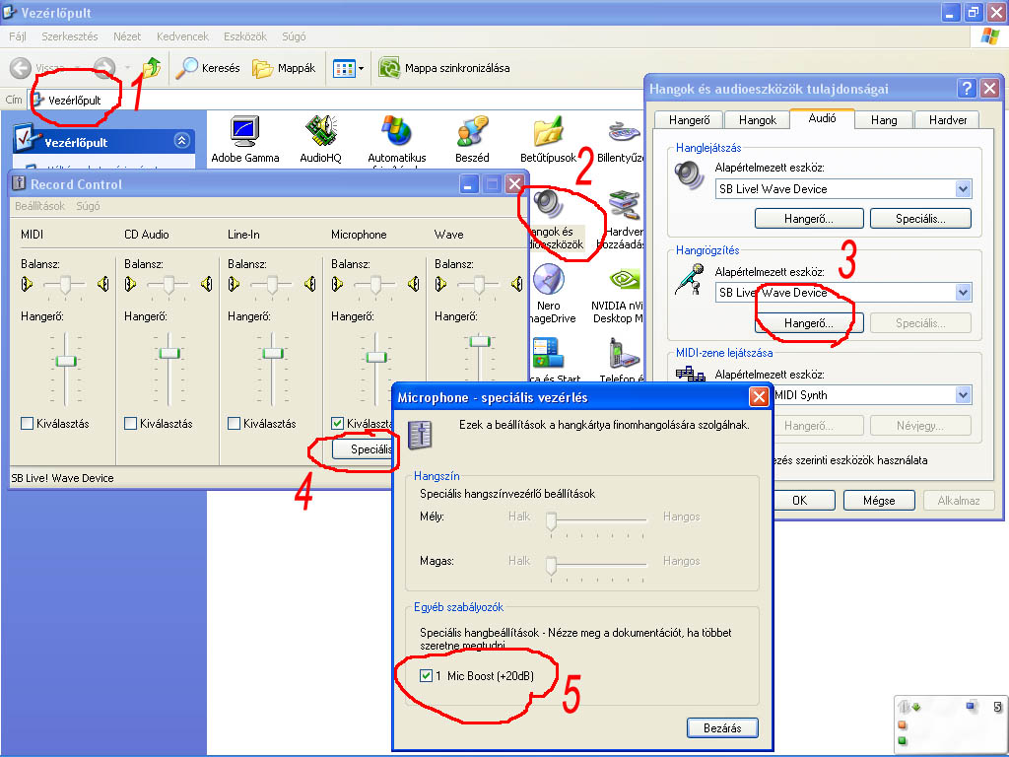Open the Hangrögzítés default device dropdown

(963, 292)
